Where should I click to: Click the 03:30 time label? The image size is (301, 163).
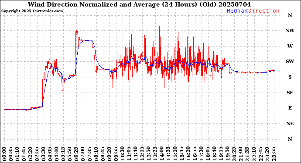click(44, 154)
